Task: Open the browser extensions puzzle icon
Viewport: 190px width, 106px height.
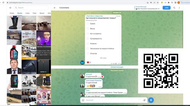Action: pos(169,3)
